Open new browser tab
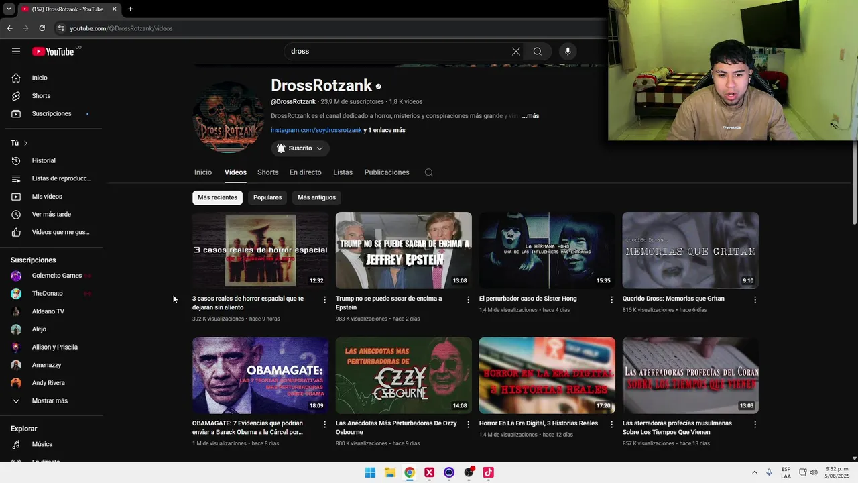Screen dimensions: 858x483 point(130,9)
